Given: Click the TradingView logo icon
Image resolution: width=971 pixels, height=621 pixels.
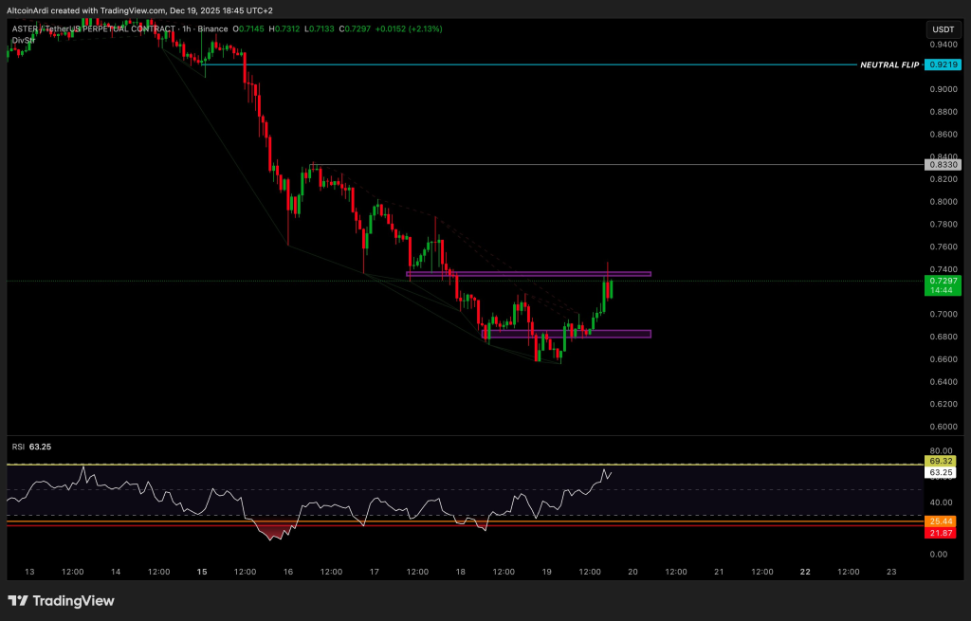Looking at the screenshot, I should coord(18,601).
